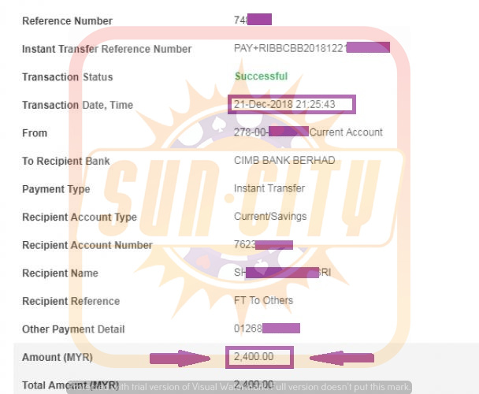Click the redacted recipient name purple bar
The height and width of the screenshot is (394, 479).
coord(282,273)
